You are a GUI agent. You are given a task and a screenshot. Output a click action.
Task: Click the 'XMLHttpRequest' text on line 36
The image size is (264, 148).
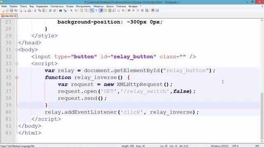coord(140,84)
